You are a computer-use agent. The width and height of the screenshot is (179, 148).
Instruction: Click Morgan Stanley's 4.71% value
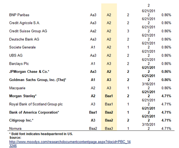point(166,96)
